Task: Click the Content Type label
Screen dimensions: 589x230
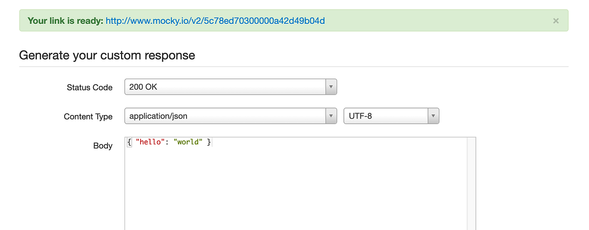Action: (x=88, y=117)
